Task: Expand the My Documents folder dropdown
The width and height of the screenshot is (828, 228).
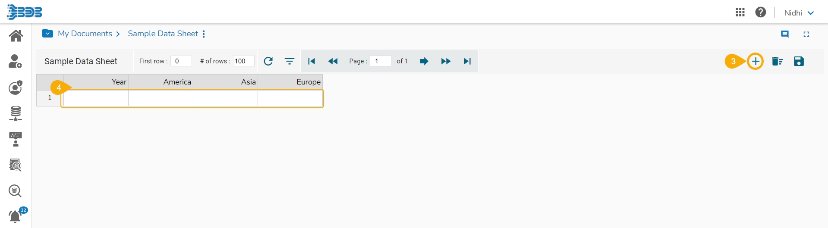Action: (x=47, y=34)
